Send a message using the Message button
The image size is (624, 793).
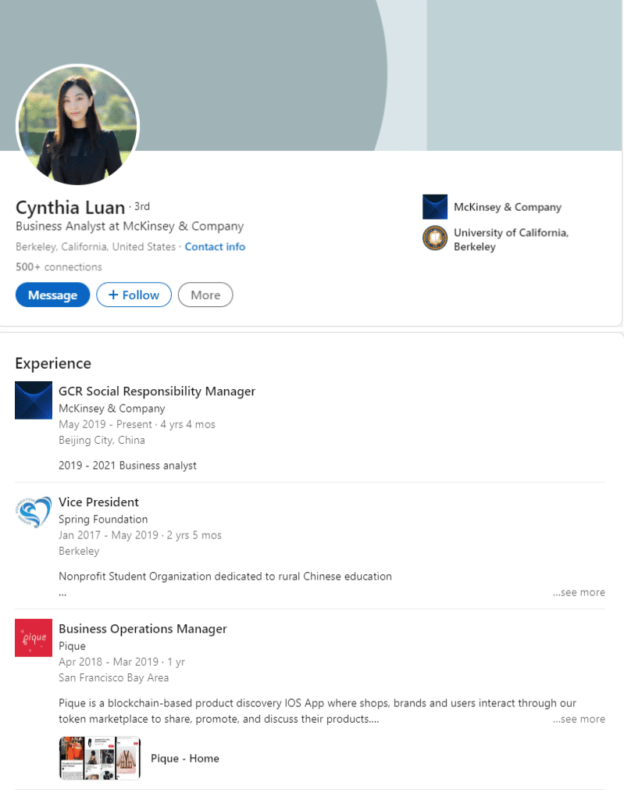52,295
